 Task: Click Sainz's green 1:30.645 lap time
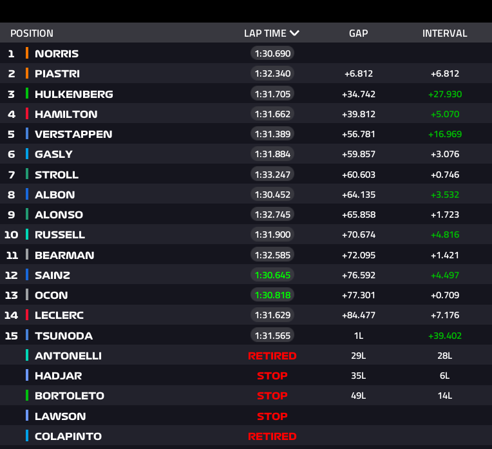(272, 275)
